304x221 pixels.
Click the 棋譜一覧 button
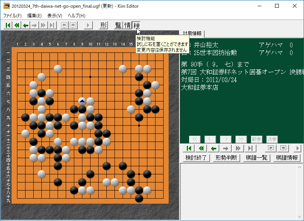click(x=256, y=158)
